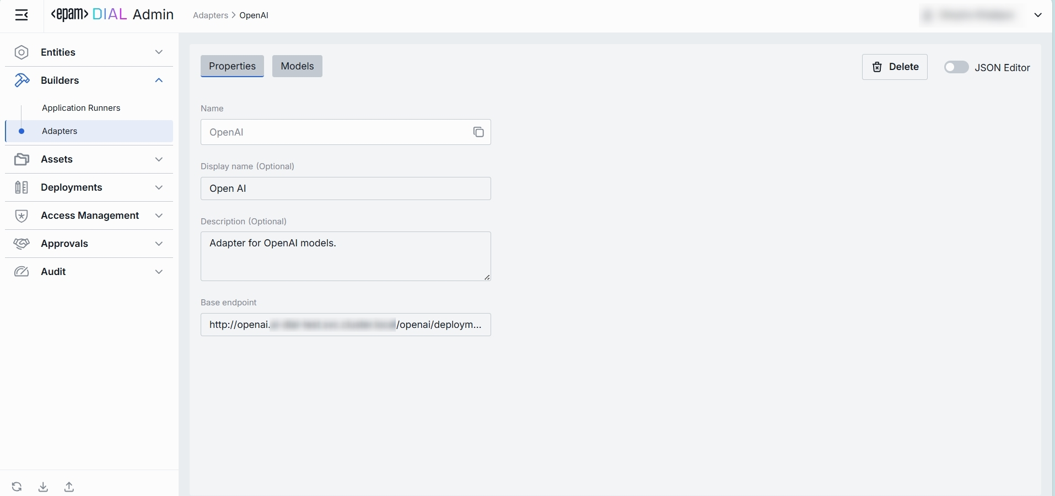The height and width of the screenshot is (496, 1055).
Task: Click the OpenAI breadcrumb item
Action: point(254,15)
